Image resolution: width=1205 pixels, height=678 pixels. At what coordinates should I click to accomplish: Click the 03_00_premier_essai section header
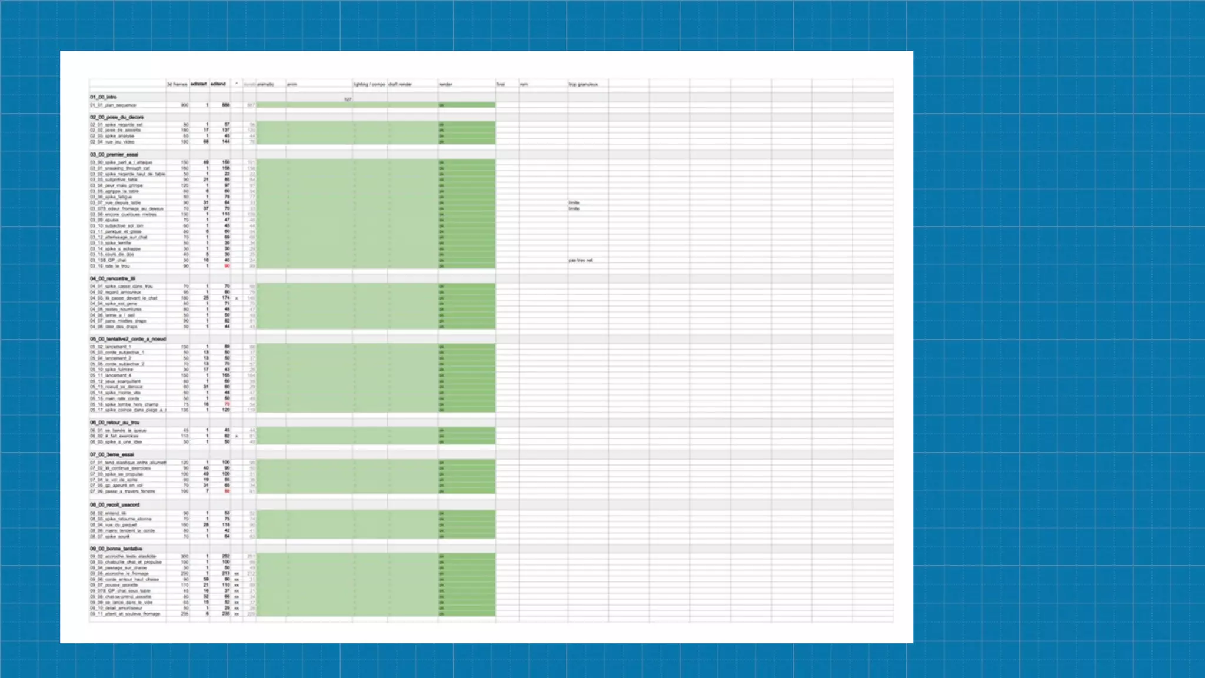[114, 155]
